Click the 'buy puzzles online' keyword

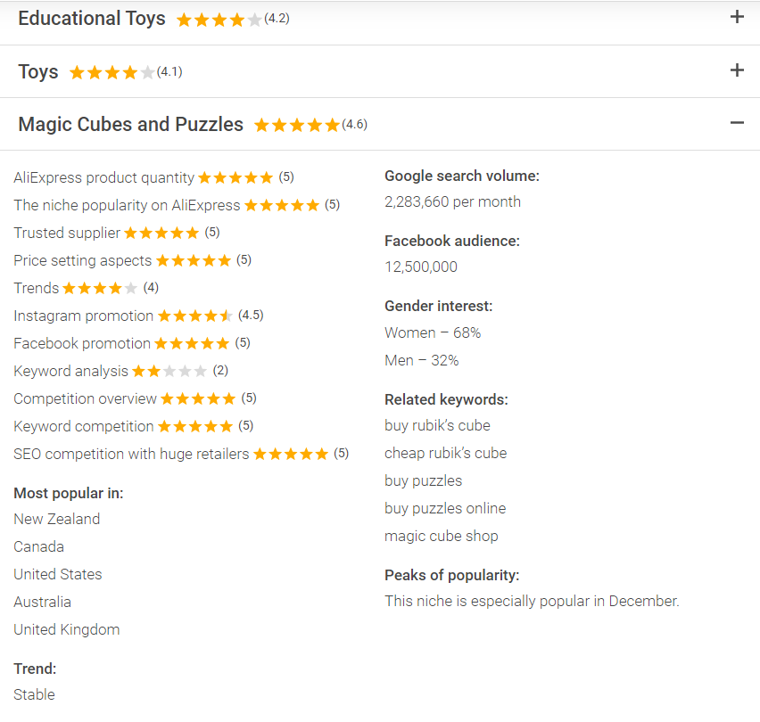(444, 508)
